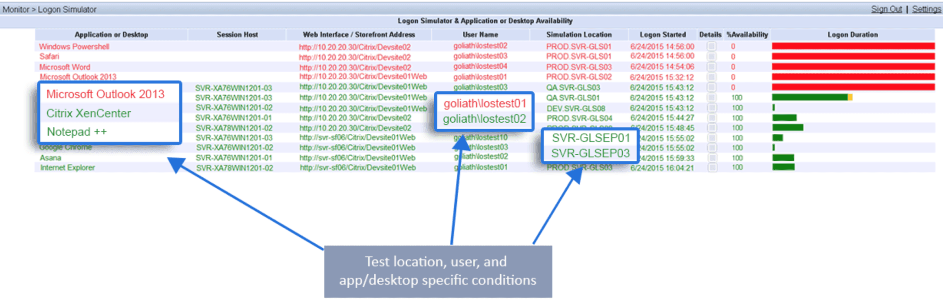Screen dimensions: 943x308
Task: Click the Simulation Location column header
Action: pos(579,34)
